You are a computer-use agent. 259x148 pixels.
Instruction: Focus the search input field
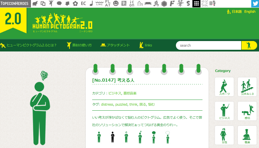point(209,45)
